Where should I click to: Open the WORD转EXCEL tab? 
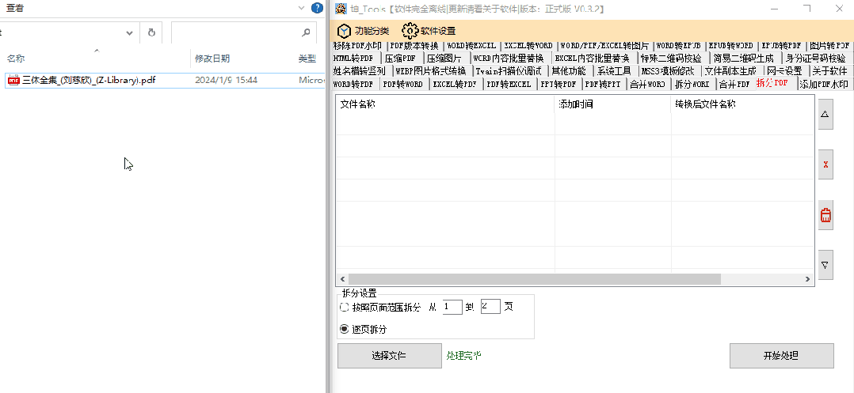pyautogui.click(x=471, y=46)
